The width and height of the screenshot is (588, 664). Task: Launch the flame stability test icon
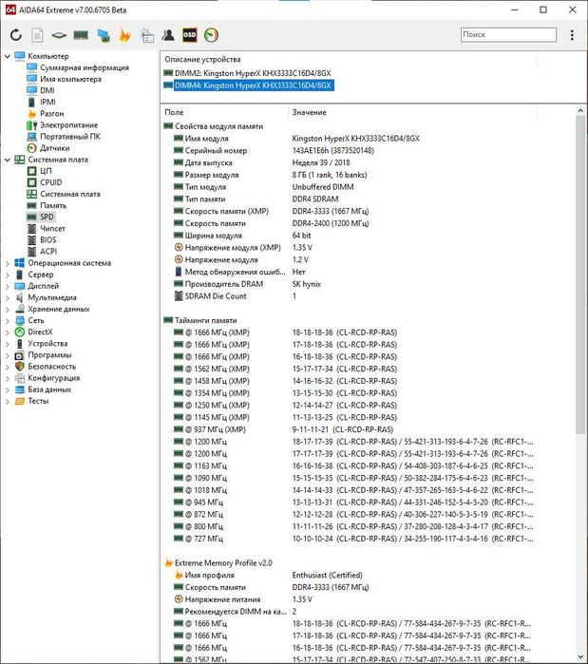click(124, 35)
